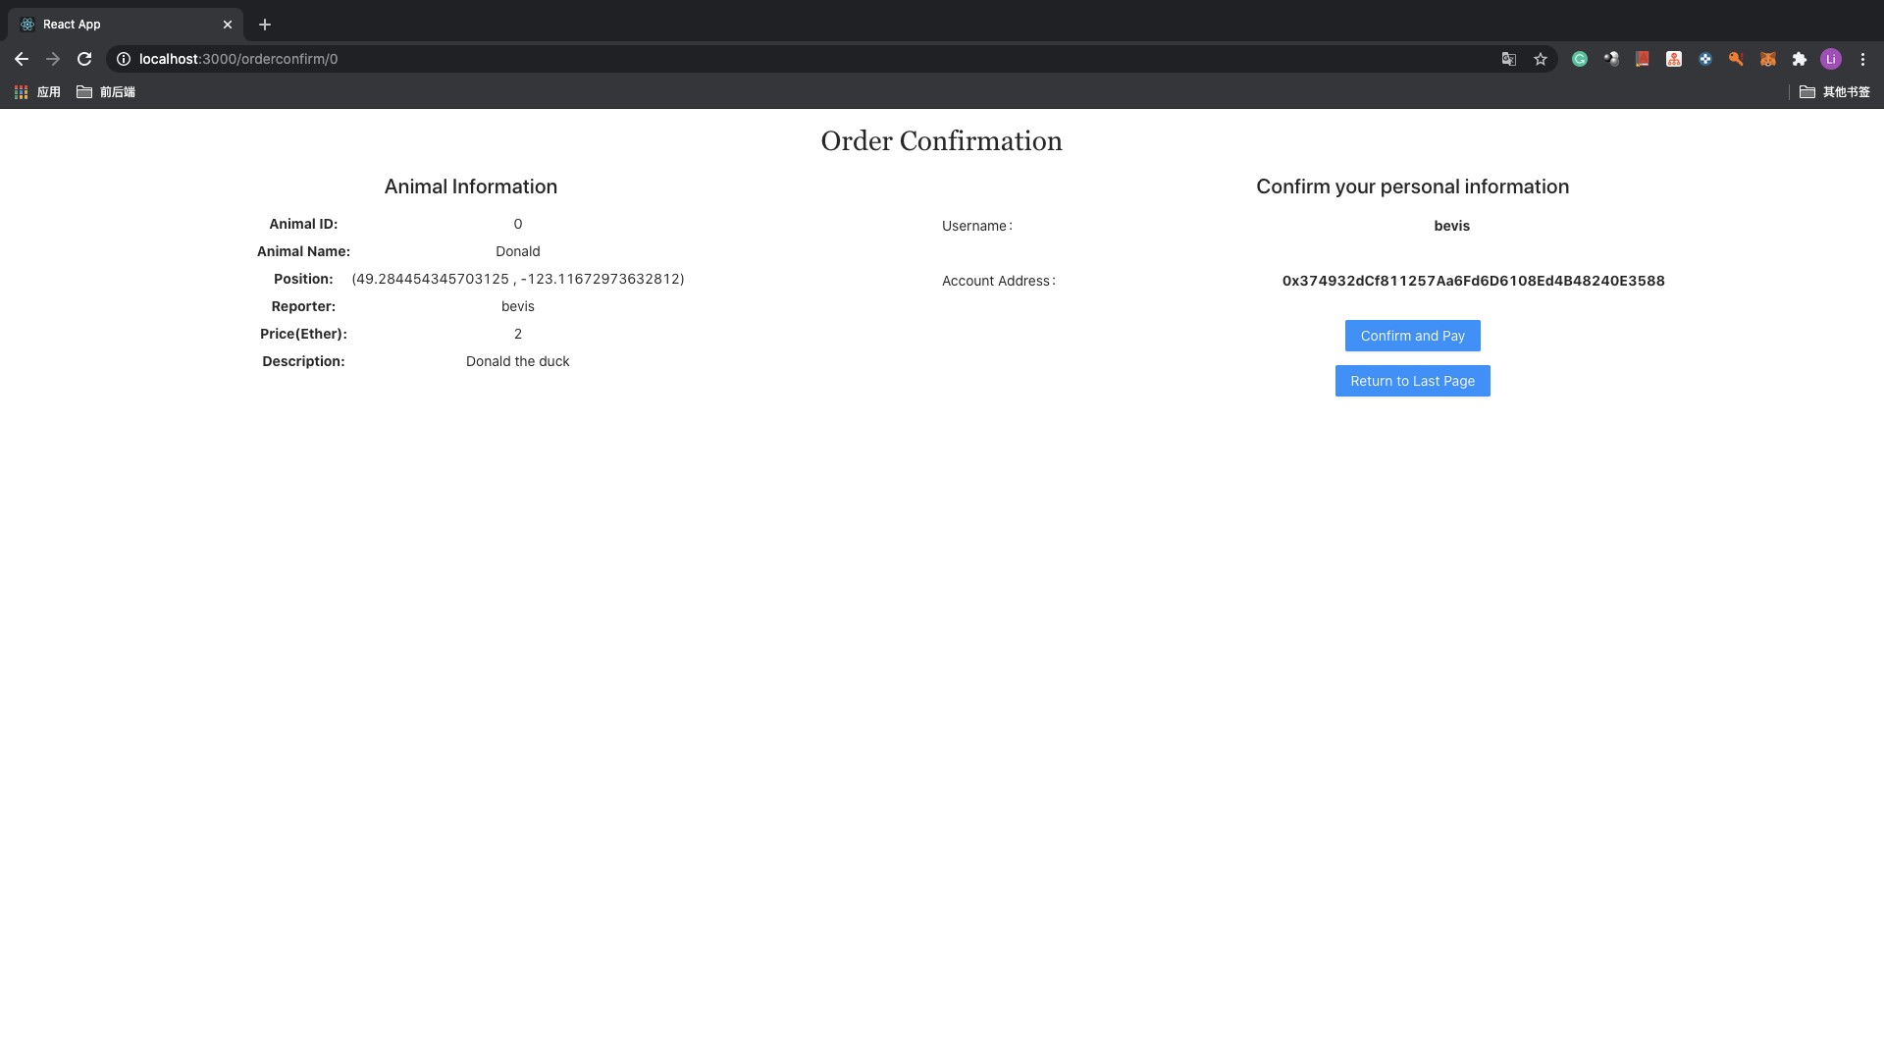The width and height of the screenshot is (1884, 1060).
Task: Click the Google Translate page icon
Action: [x=1509, y=59]
